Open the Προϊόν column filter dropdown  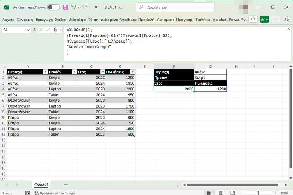pyautogui.click(x=74, y=72)
